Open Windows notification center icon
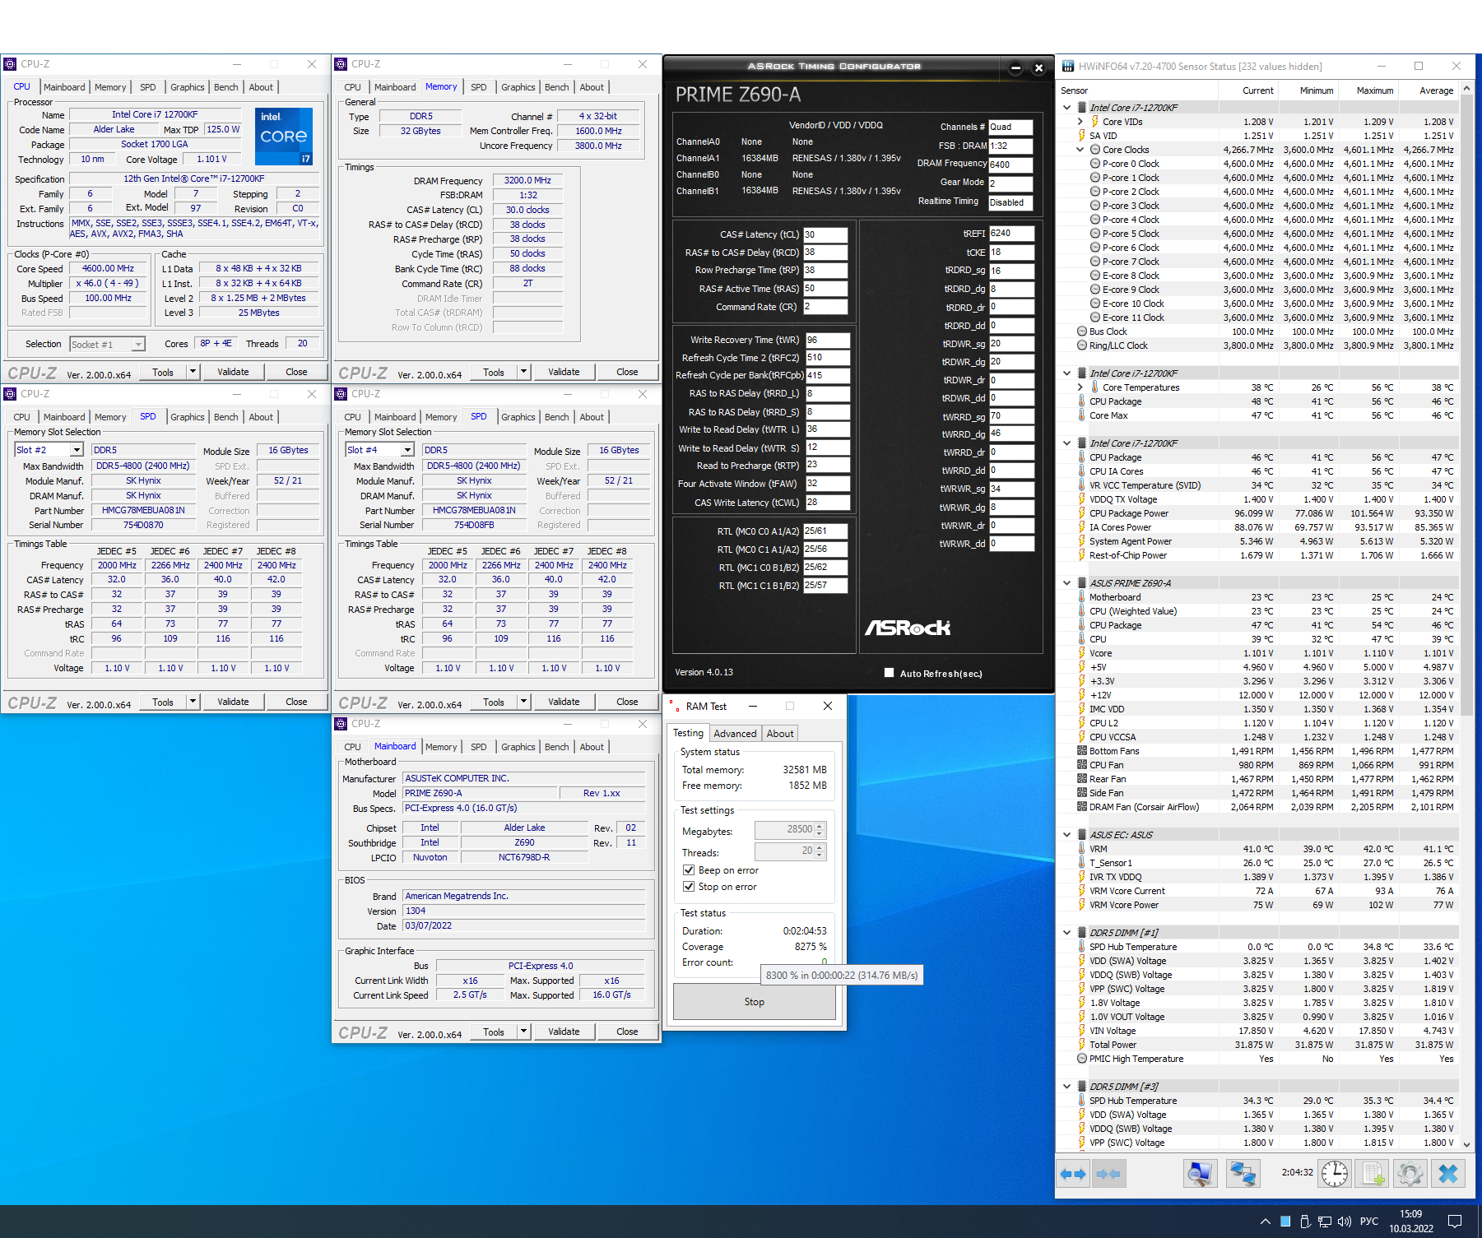The width and height of the screenshot is (1482, 1238). point(1455,1222)
